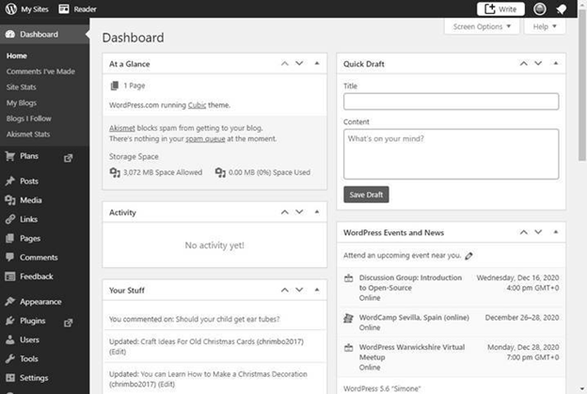Open the notifications bell icon
This screenshot has height=394, width=587.
tap(562, 9)
